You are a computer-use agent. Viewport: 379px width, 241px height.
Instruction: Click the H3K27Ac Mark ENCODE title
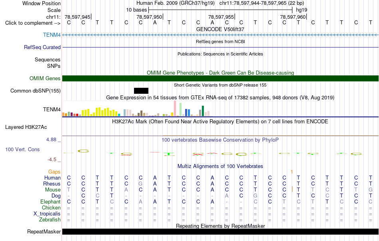[220, 121]
